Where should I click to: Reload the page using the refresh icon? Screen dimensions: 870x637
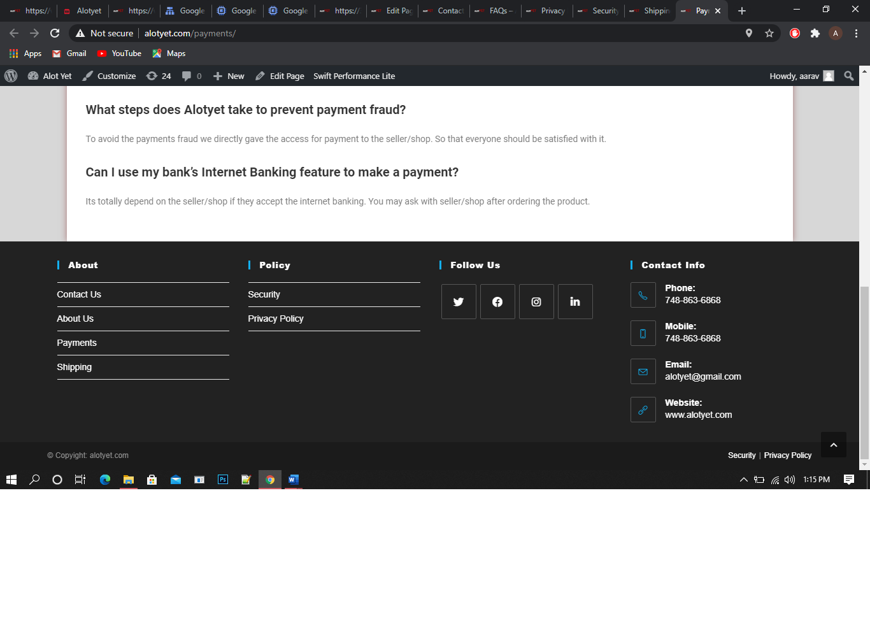(55, 33)
